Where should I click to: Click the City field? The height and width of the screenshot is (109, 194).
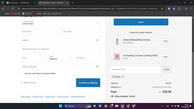[33, 58]
